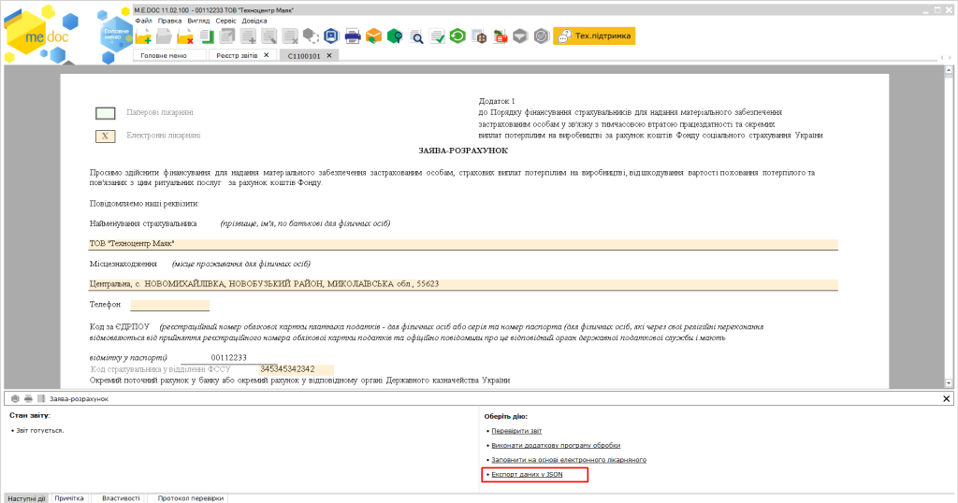Close the Заява-розрахунок bottom panel
Screen dimensions: 958x503
click(946, 398)
